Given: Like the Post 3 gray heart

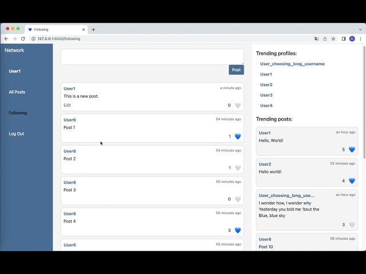Looking at the screenshot, I should pos(238,199).
